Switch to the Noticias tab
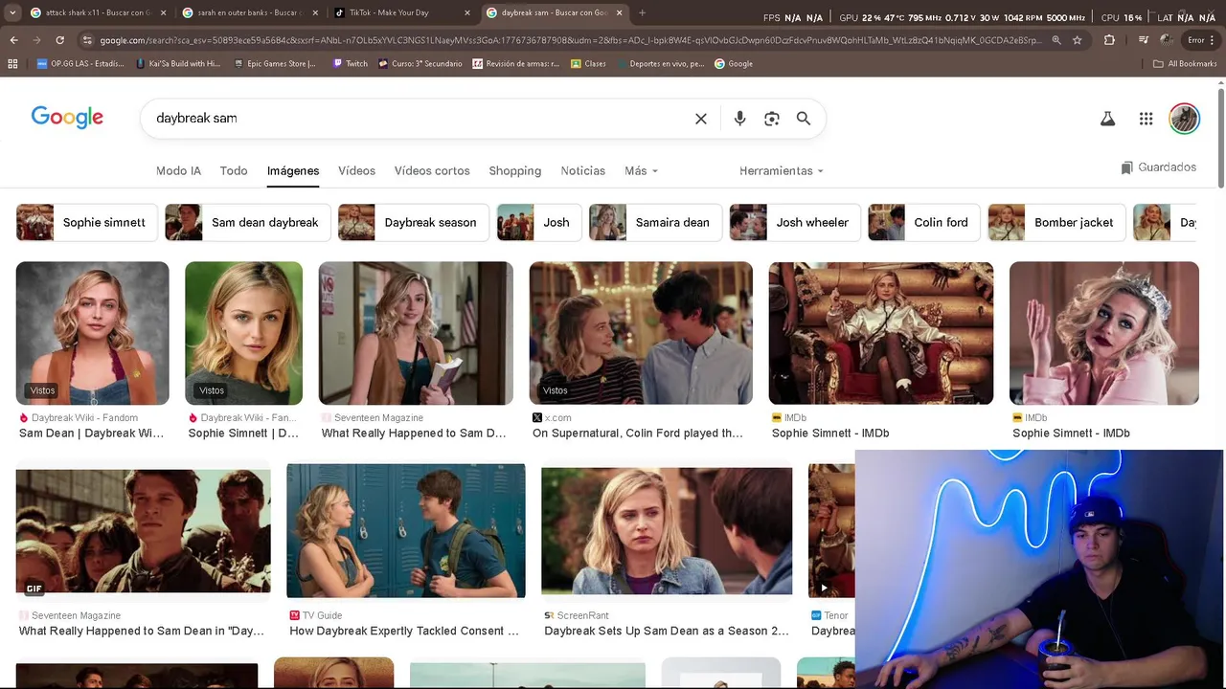1226x689 pixels. pyautogui.click(x=583, y=170)
